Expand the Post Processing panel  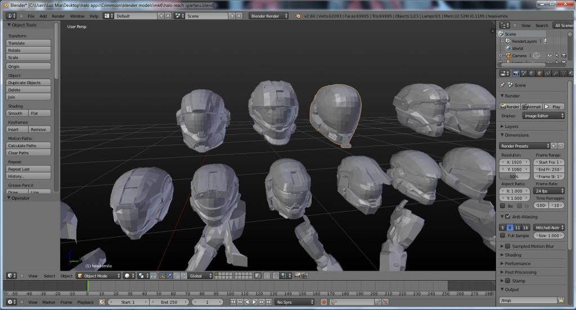pyautogui.click(x=520, y=272)
